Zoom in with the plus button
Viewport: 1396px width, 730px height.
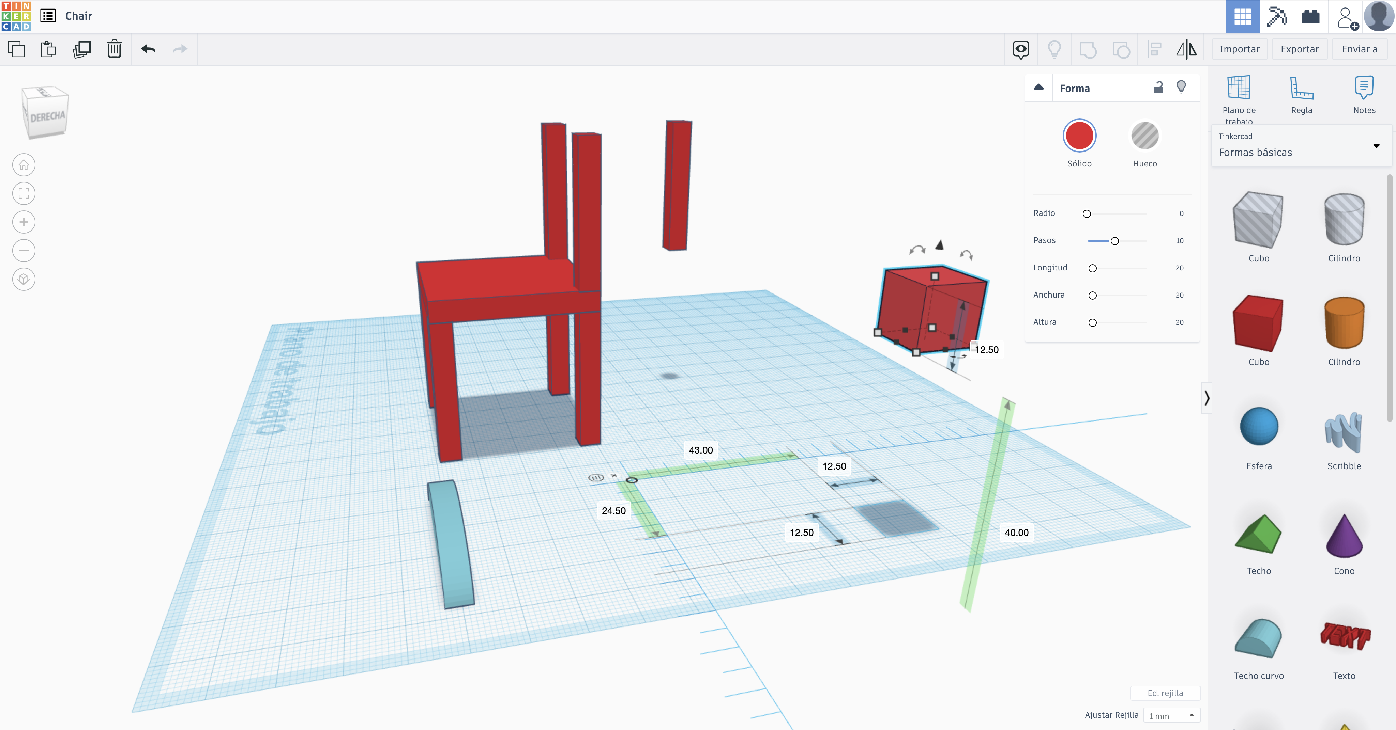pyautogui.click(x=24, y=222)
